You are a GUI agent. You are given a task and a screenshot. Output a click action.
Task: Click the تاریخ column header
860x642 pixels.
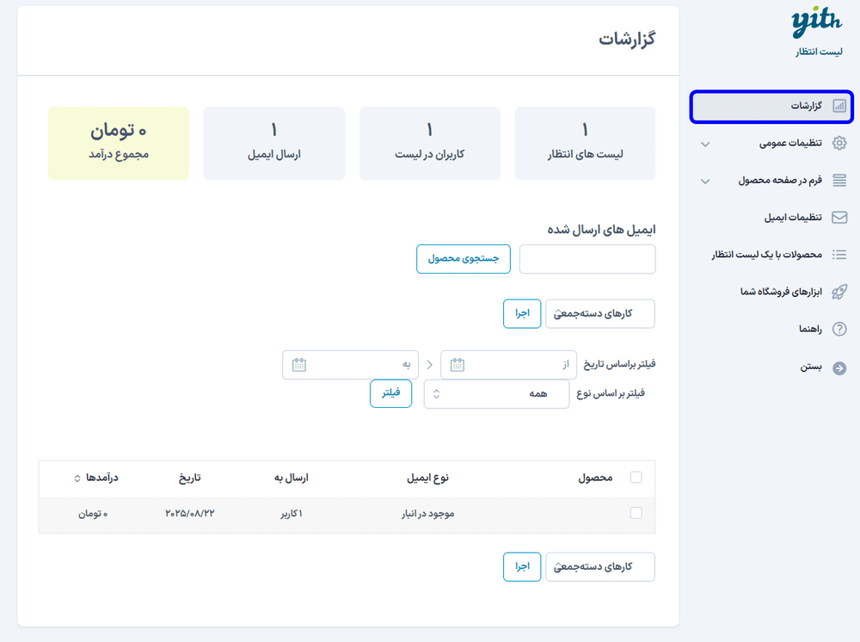coord(190,478)
